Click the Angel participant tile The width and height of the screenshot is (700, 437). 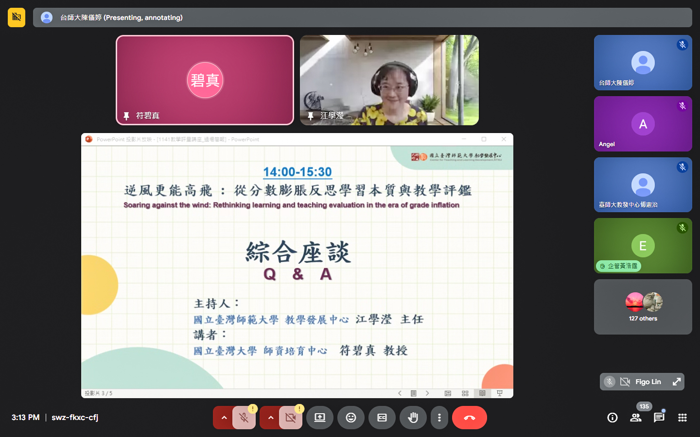[x=643, y=124]
